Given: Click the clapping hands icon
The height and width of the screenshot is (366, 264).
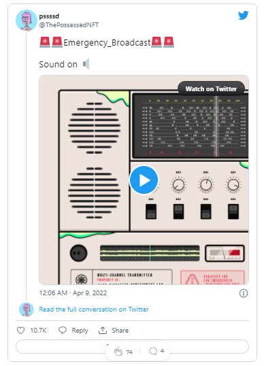Looking at the screenshot, I should pos(118,351).
